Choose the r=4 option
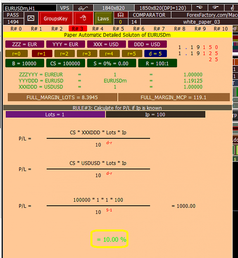The image size is (238, 258). [109, 54]
